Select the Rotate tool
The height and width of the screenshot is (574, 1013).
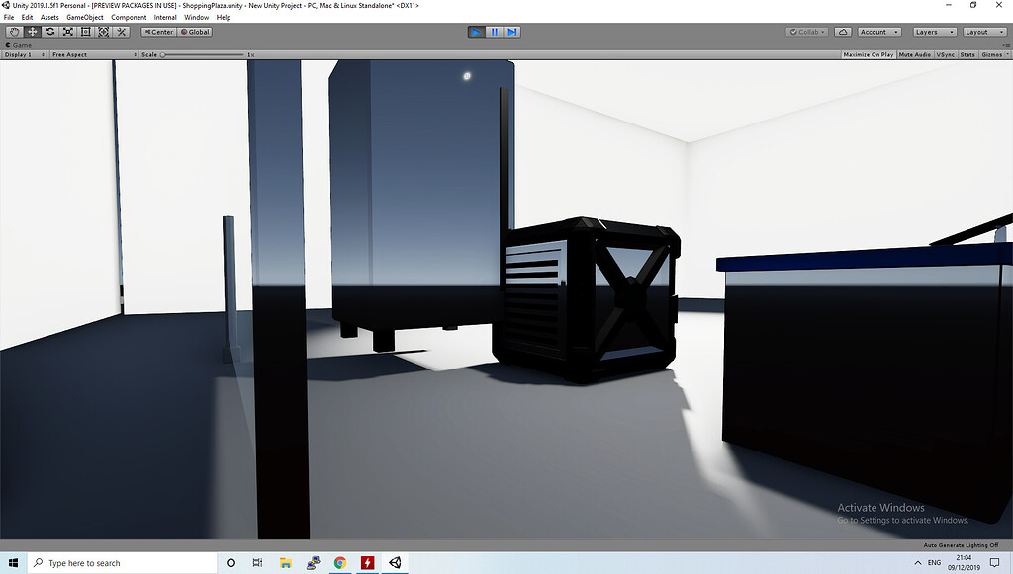click(48, 31)
